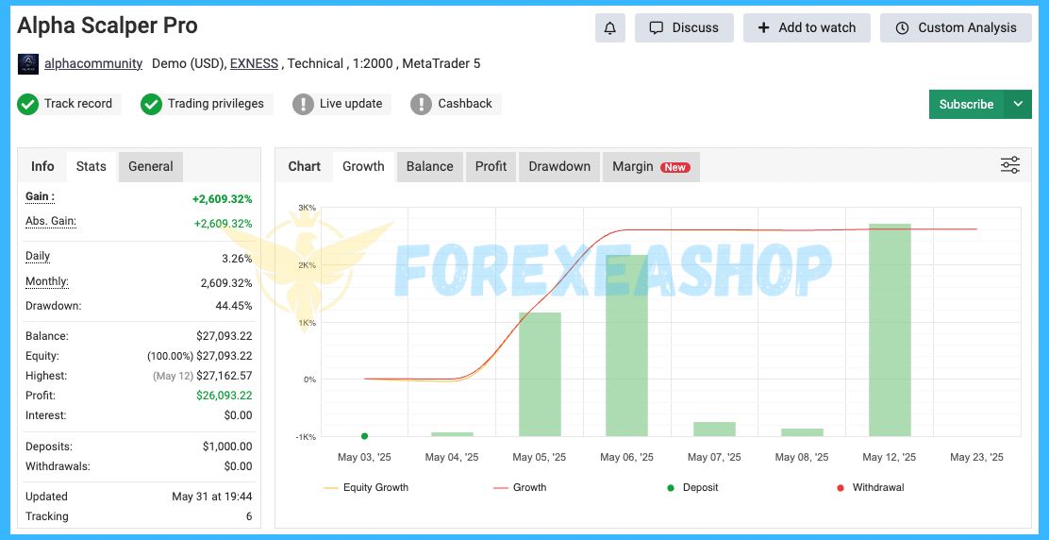Click the Discuss button
The image size is (1049, 540).
tap(684, 28)
